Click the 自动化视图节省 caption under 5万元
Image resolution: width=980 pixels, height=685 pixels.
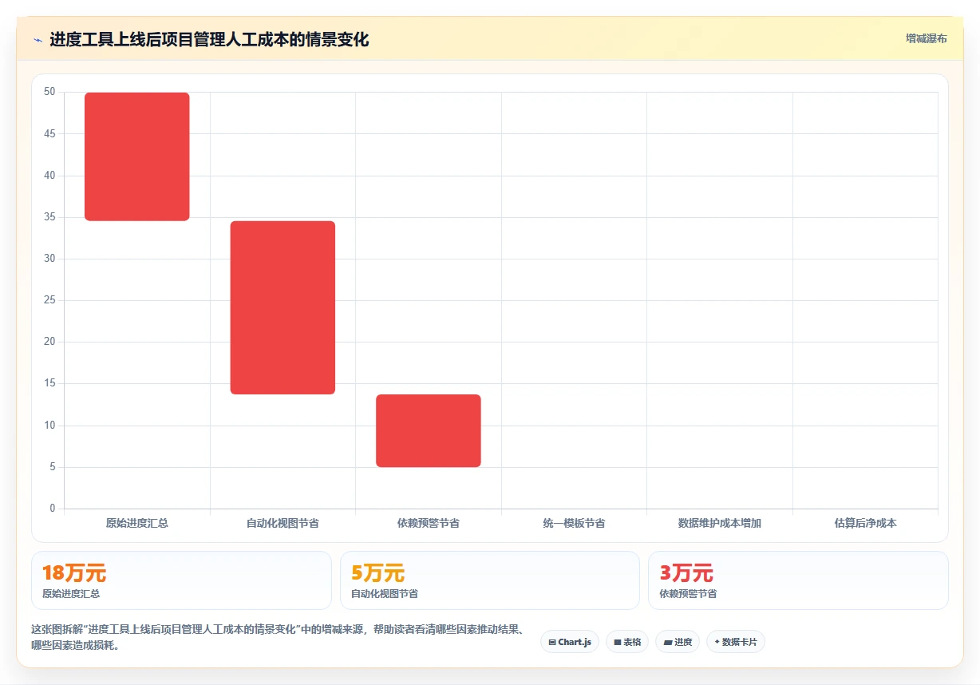click(385, 594)
